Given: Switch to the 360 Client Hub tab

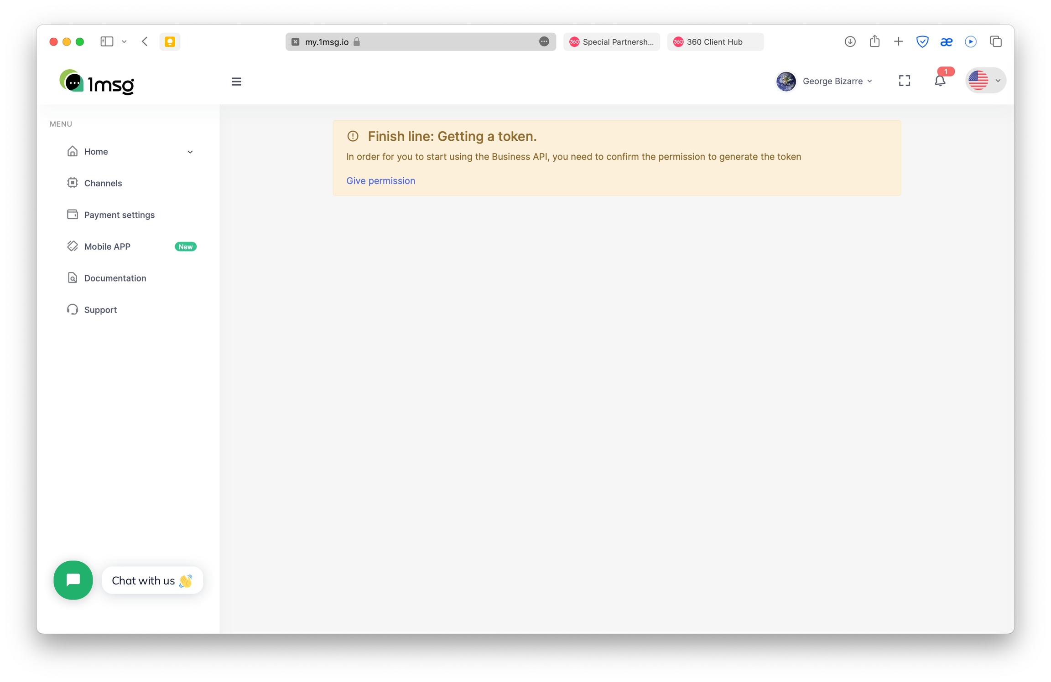Looking at the screenshot, I should [x=714, y=42].
